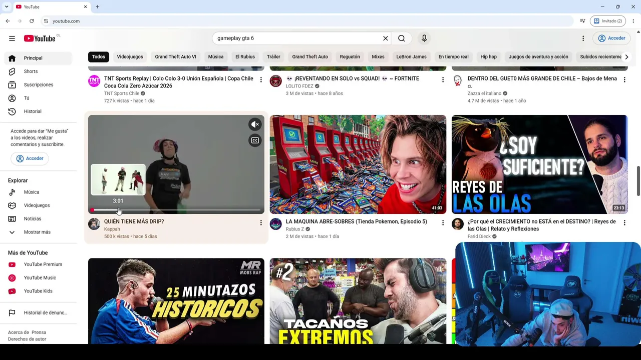
Task: Click the page vertical scrollbar thumb
Action: [x=638, y=181]
